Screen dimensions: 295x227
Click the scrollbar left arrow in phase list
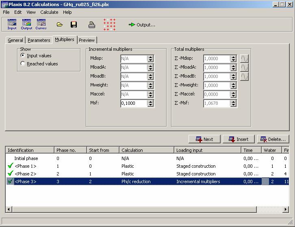pos(9,209)
